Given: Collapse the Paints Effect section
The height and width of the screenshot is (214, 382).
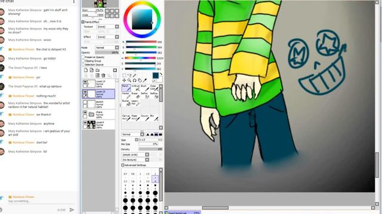Looking at the screenshot, I should [83, 22].
